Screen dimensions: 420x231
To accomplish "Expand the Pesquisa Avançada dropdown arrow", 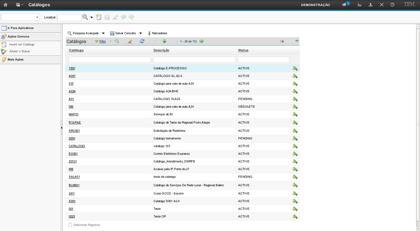I will click(103, 33).
